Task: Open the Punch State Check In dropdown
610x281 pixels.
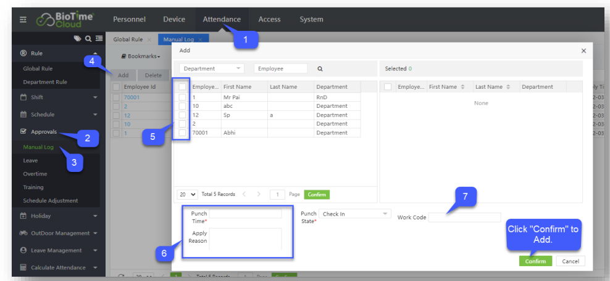Action: point(354,214)
